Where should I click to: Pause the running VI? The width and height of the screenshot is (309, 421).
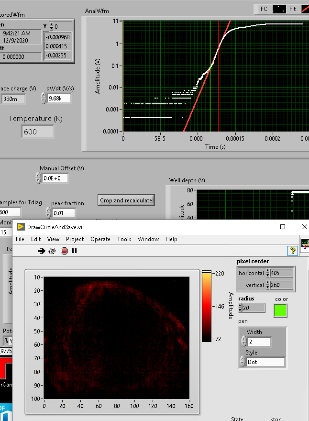(75, 251)
